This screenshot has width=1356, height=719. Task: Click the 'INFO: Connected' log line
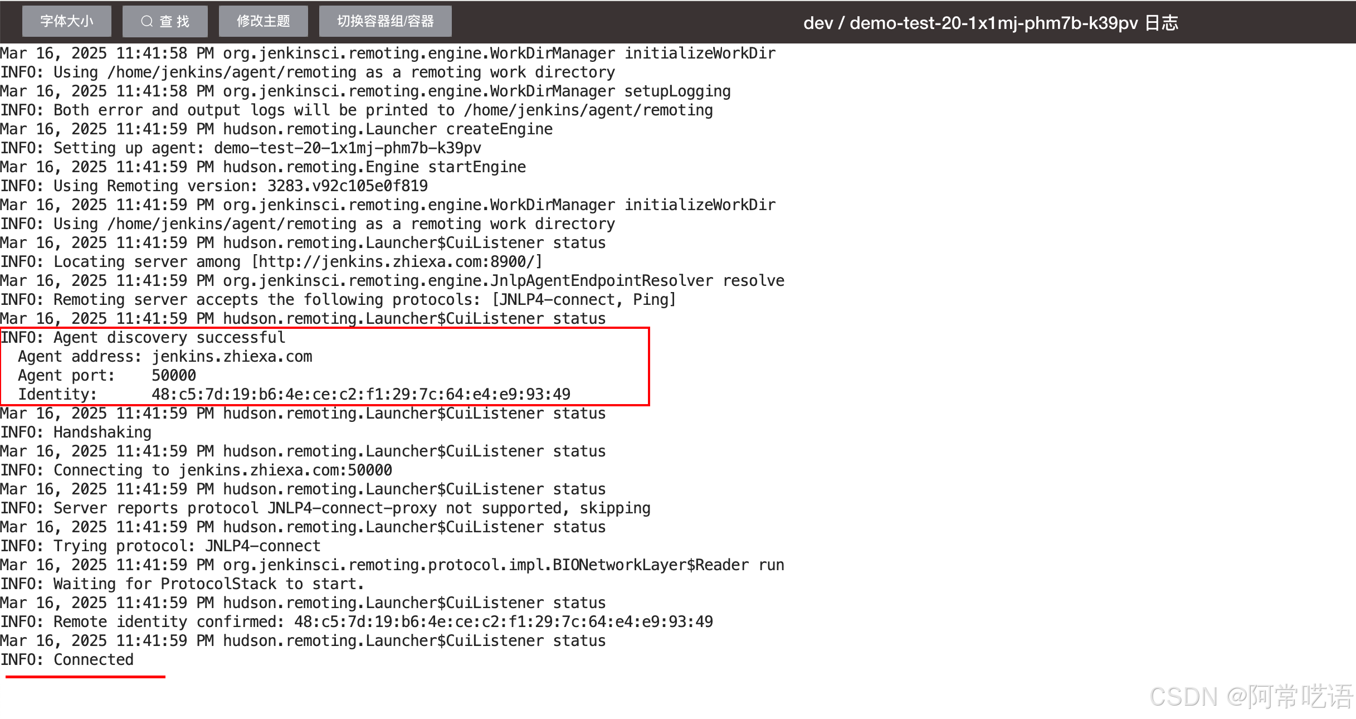coord(67,659)
